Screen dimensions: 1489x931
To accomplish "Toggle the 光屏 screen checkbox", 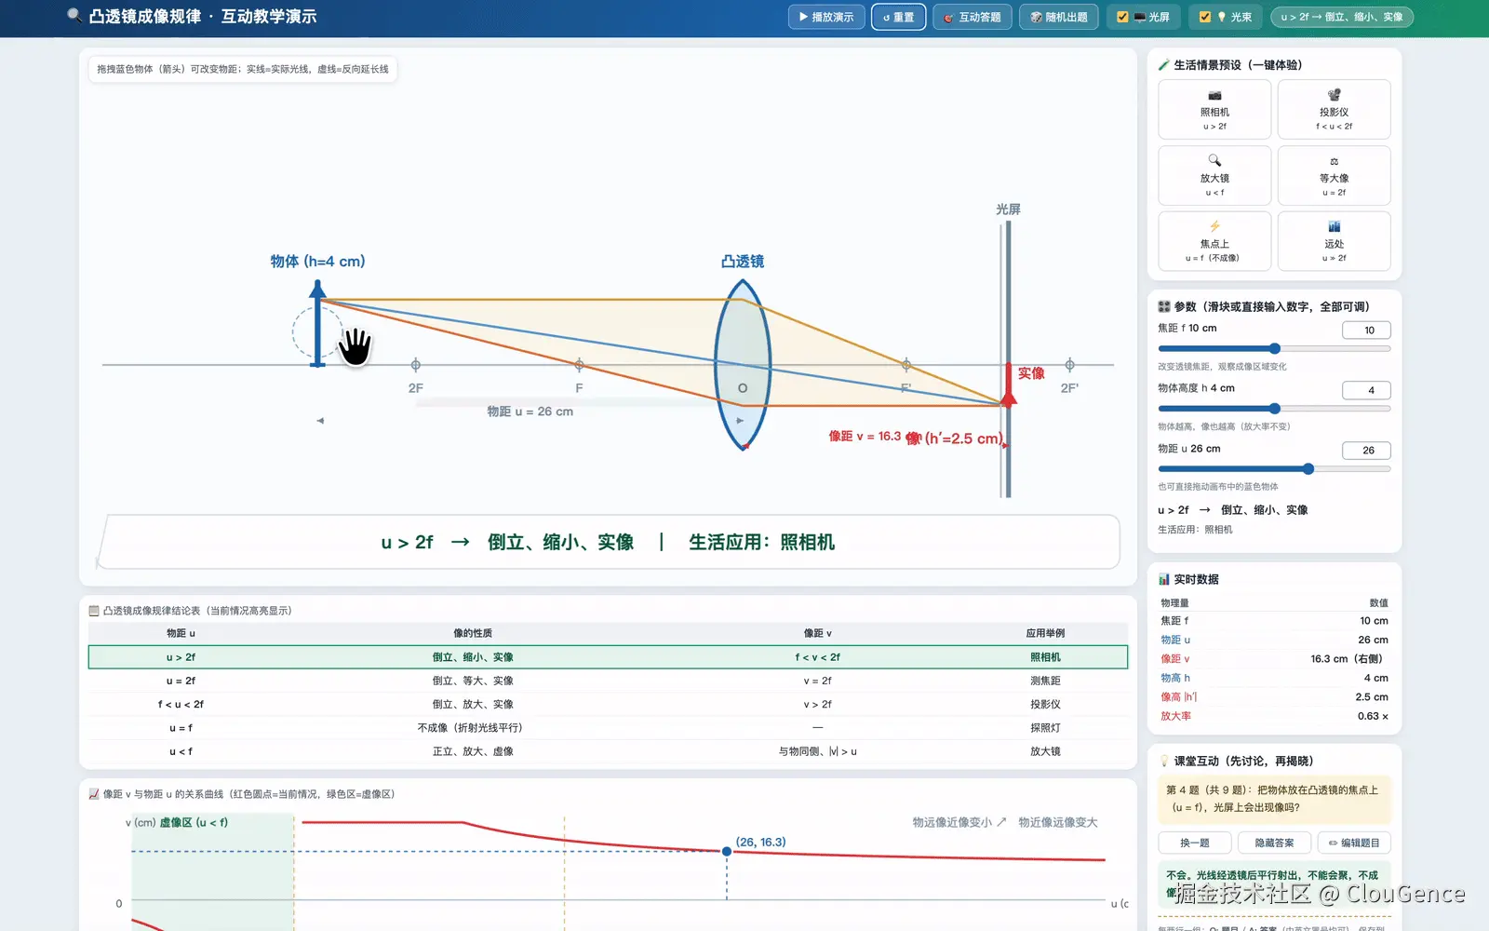I will [1122, 17].
